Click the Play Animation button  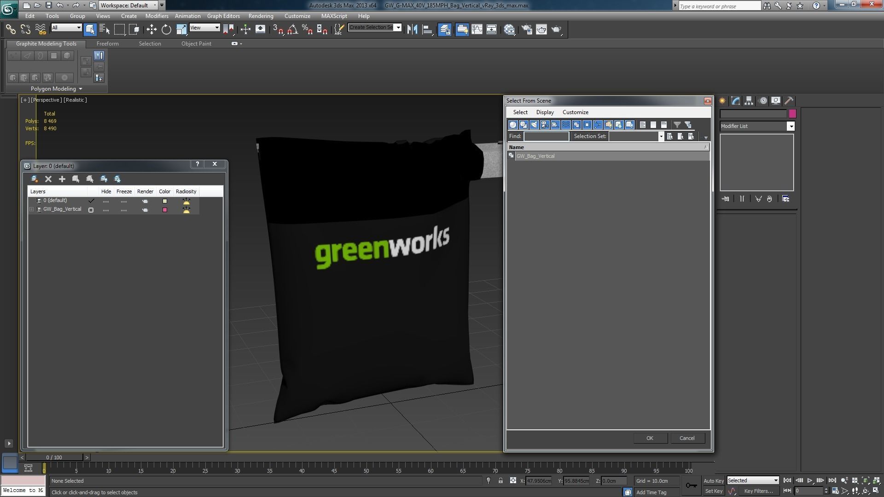810,480
